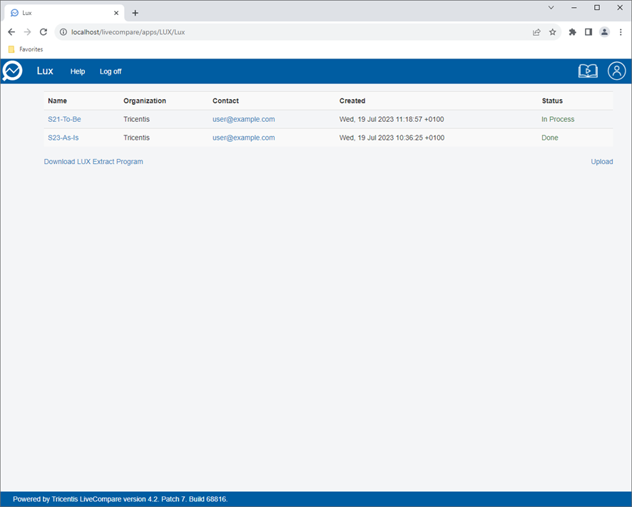Click the Organization column header

[x=145, y=101]
